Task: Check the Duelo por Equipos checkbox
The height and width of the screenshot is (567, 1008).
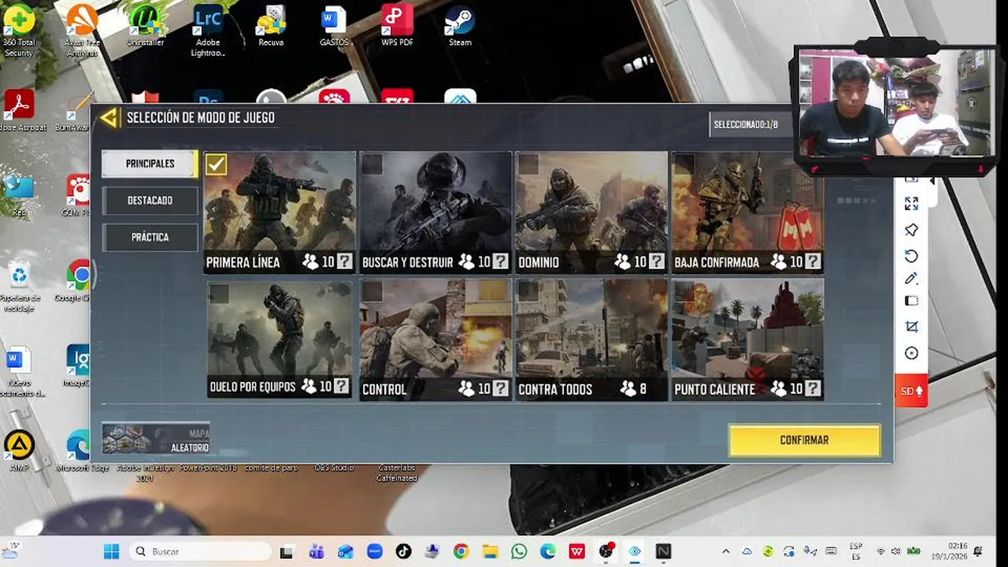Action: (219, 294)
